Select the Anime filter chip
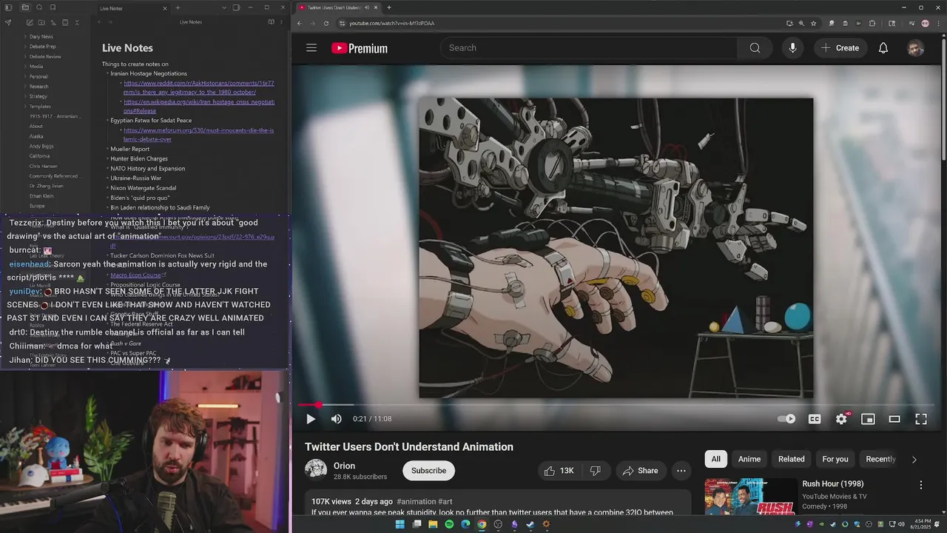This screenshot has height=533, width=947. [x=749, y=459]
